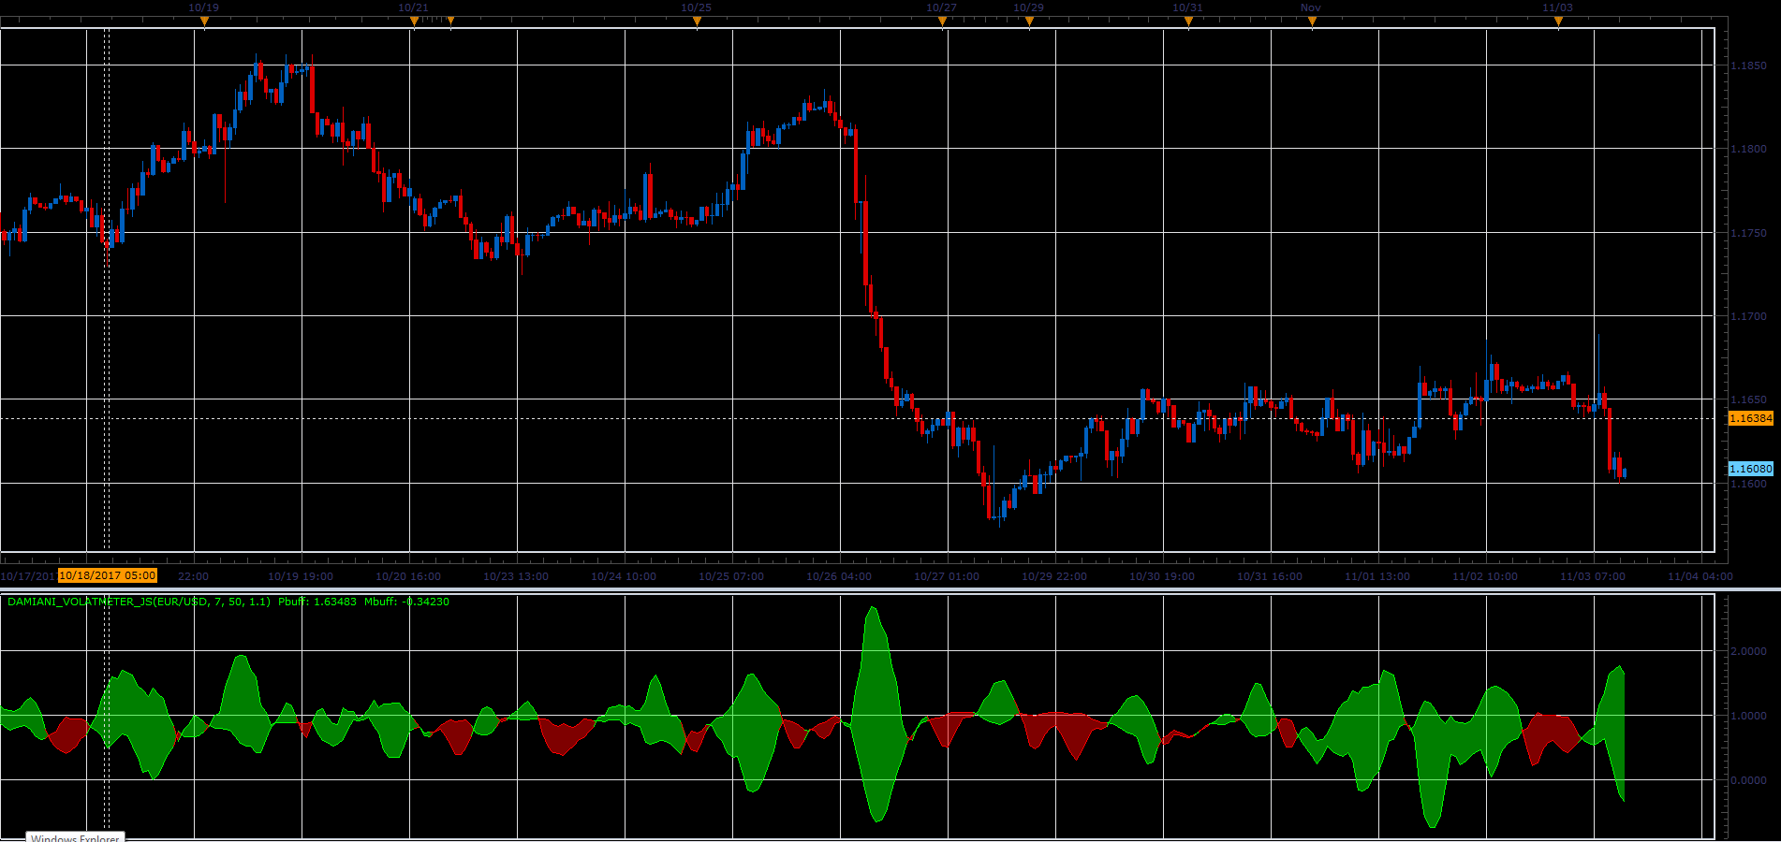Click the 10/23 13:00 time axis label
This screenshot has width=1781, height=842.
[x=516, y=576]
